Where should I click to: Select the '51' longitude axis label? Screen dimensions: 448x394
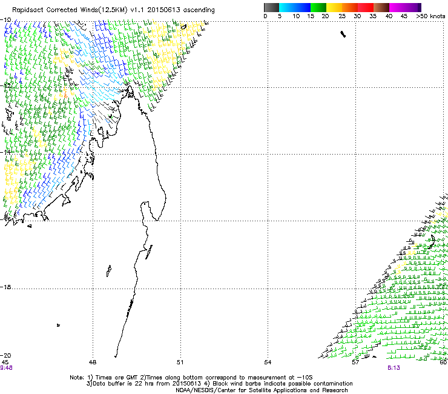pyautogui.click(x=180, y=362)
